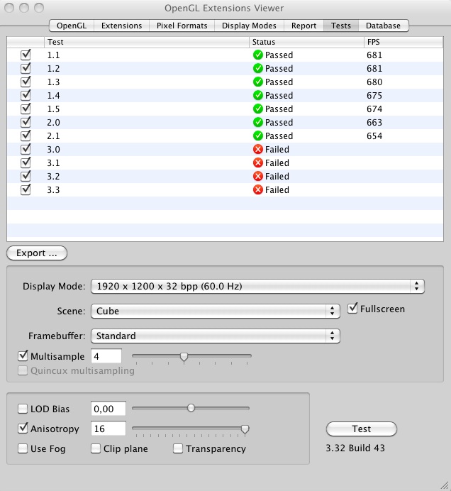Click the red Failed icon for test 3.0
This screenshot has width=451, height=491.
coord(258,149)
